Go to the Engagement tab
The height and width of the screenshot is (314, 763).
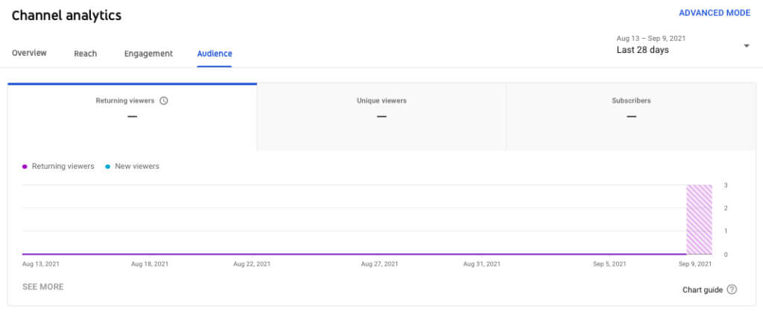click(148, 54)
